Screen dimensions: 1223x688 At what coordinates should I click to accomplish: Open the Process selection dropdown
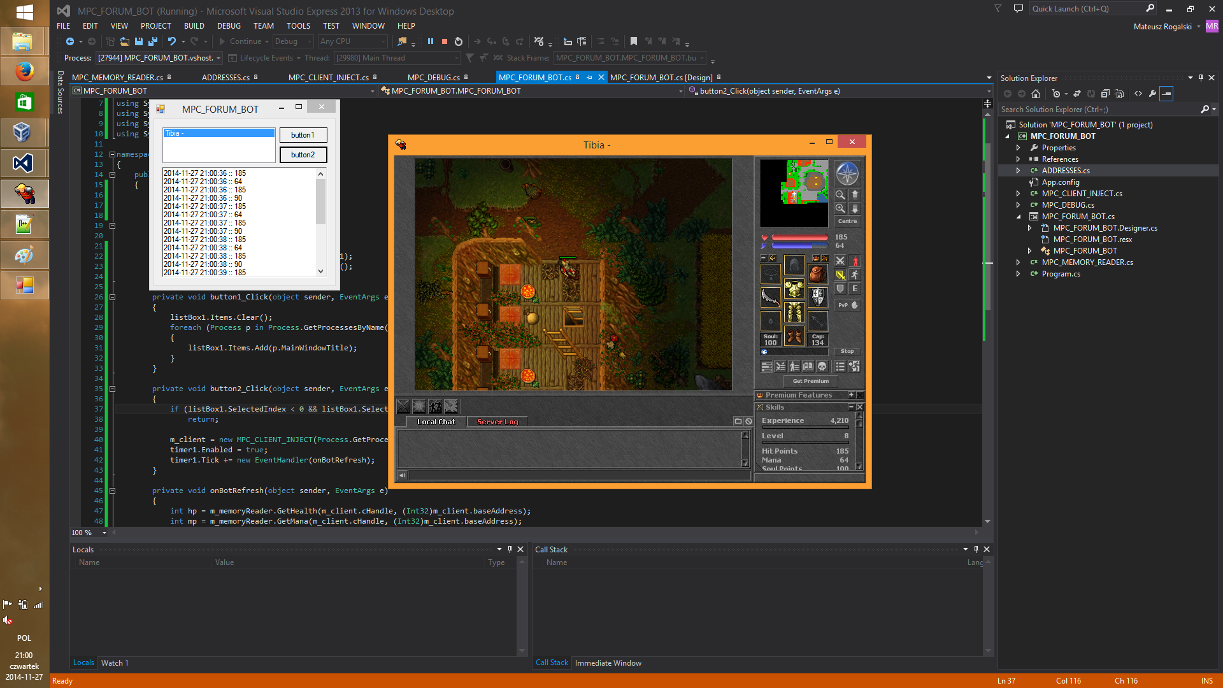click(x=159, y=58)
